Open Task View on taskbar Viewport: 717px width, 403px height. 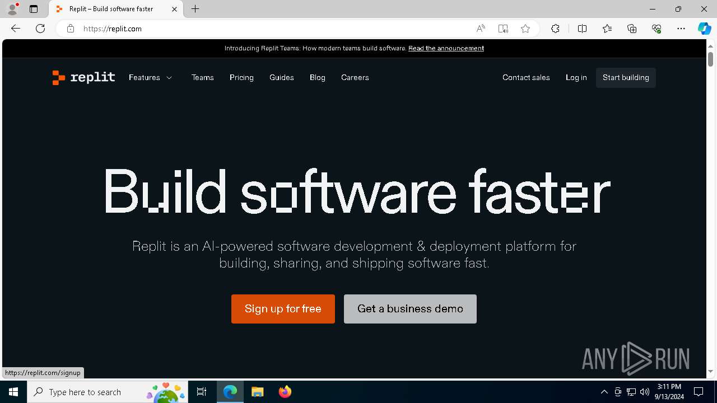point(202,392)
